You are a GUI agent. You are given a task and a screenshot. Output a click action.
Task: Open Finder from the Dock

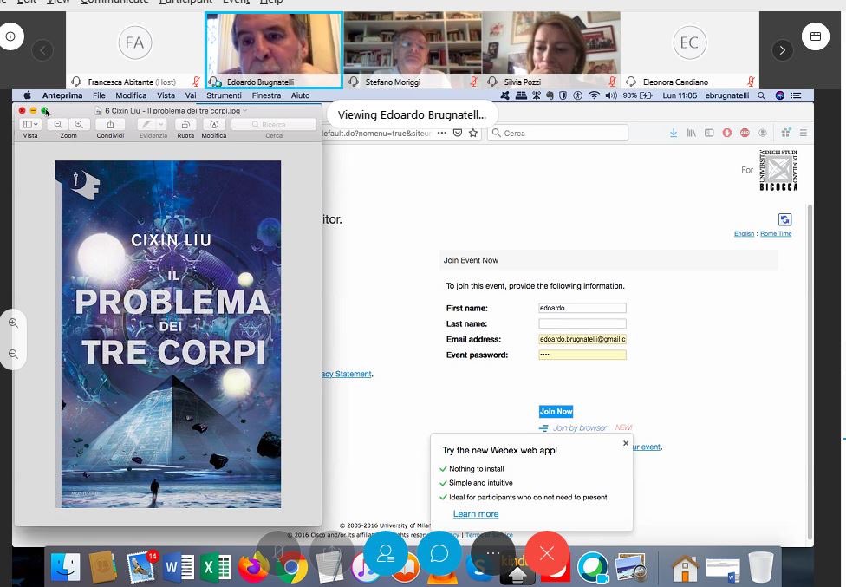[66, 568]
